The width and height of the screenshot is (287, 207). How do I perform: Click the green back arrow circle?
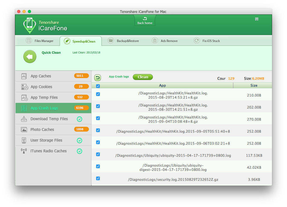tap(30, 56)
